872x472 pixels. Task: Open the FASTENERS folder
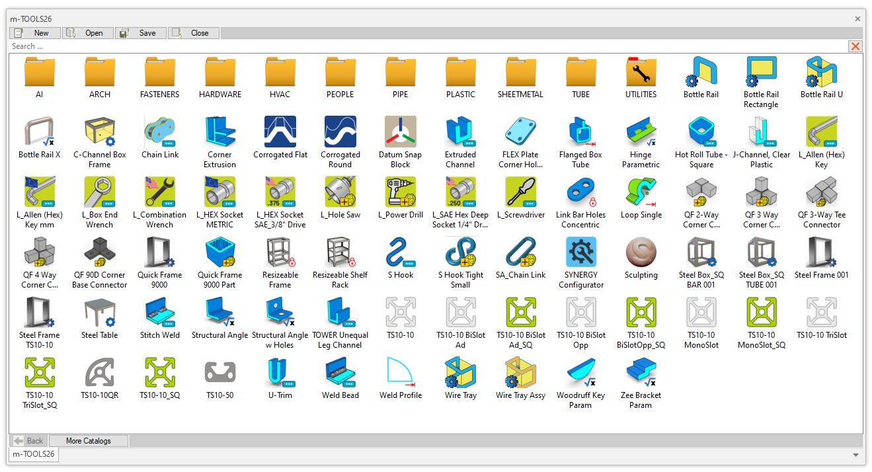160,72
